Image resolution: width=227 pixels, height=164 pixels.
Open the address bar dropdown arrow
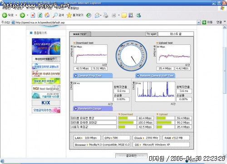point(199,22)
